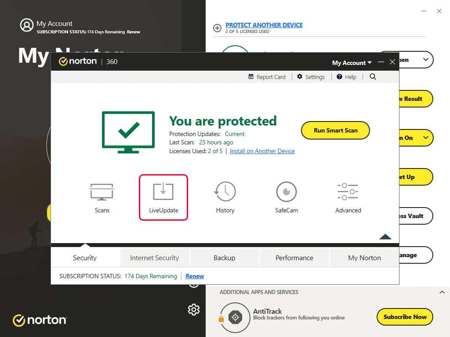The image size is (450, 337).
Task: Expand the Open dropdown chevron in My Norton window
Action: tap(426, 60)
